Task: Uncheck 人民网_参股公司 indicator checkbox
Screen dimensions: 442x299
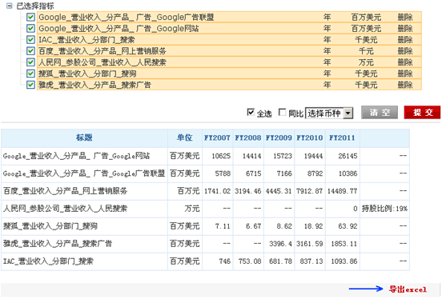Action: [x=30, y=62]
